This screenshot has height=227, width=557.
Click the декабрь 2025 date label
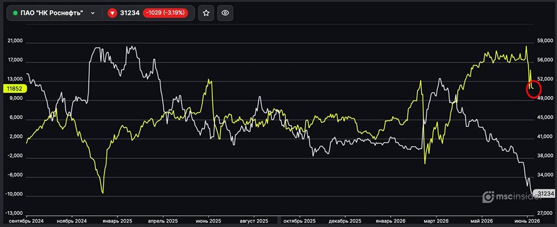pos(345,221)
